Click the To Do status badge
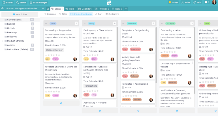This screenshot has height=116, width=218. [53, 23]
